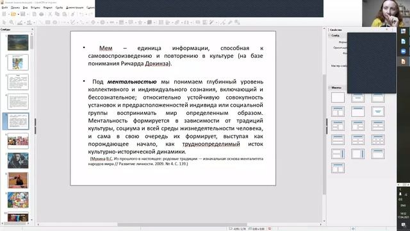
Task: Select slide 4 thumbnail in slide panel
Action: [18, 101]
